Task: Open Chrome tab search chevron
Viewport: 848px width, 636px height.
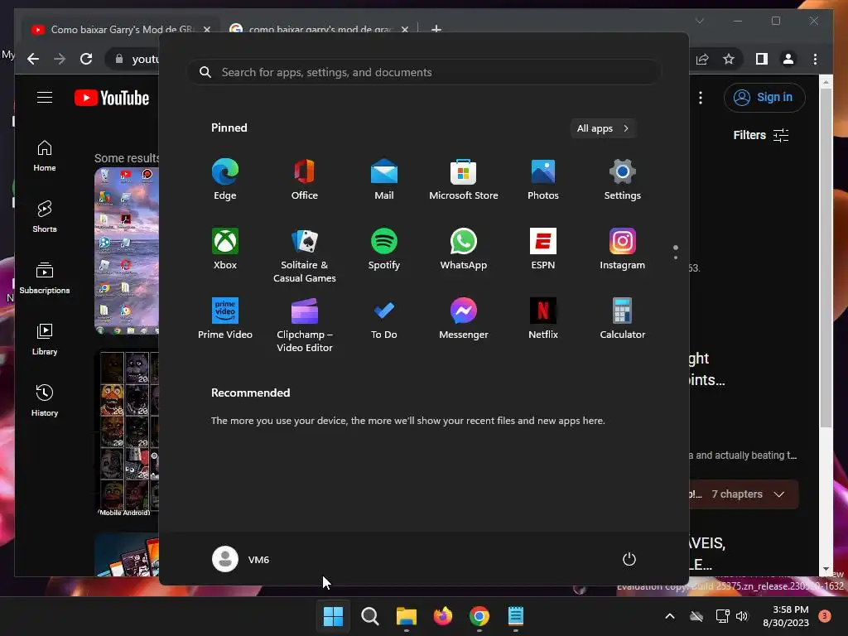Action: pos(699,21)
